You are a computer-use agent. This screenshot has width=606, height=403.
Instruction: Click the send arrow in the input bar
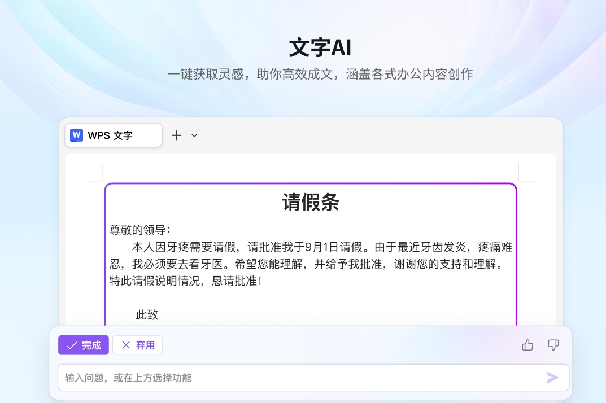click(553, 377)
